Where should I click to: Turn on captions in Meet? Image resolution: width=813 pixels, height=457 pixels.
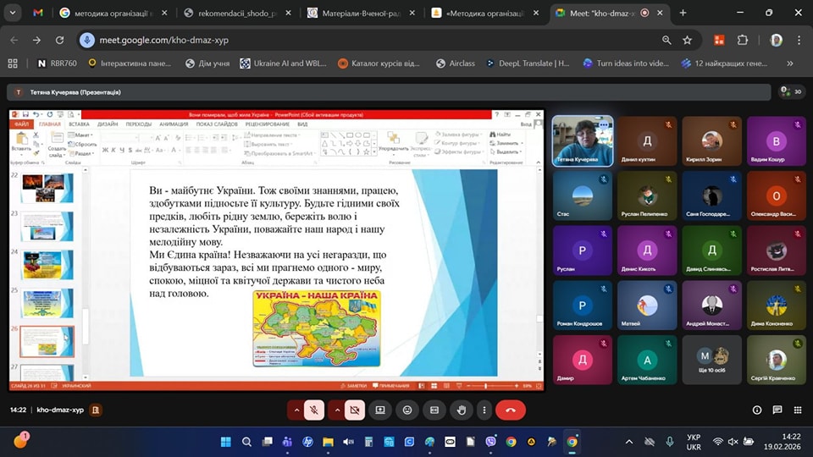tap(434, 410)
